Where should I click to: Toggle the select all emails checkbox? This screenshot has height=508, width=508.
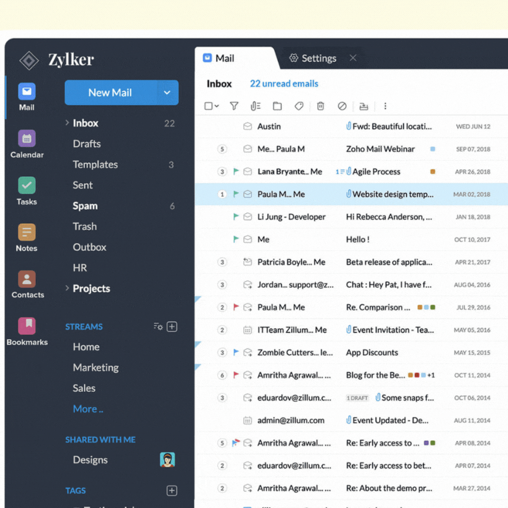pos(208,106)
